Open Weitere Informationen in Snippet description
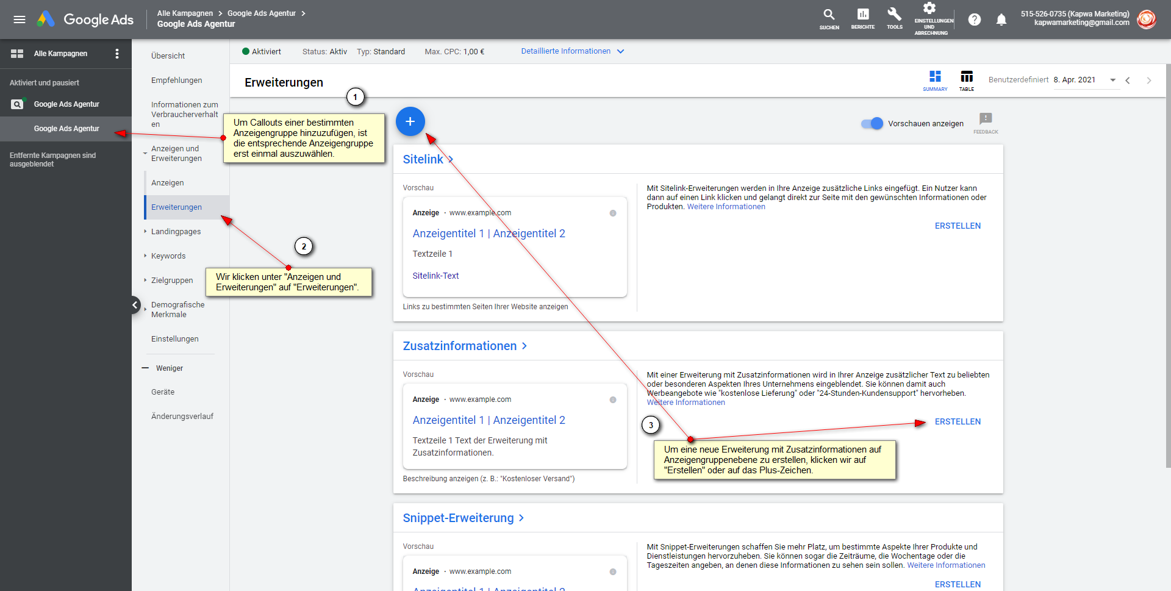1171x591 pixels. (x=946, y=565)
